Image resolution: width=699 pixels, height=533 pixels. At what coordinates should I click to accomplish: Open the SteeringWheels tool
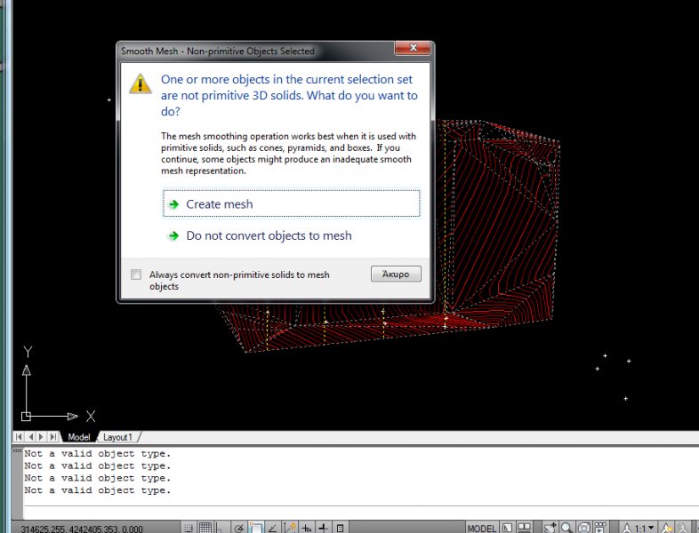click(x=584, y=528)
